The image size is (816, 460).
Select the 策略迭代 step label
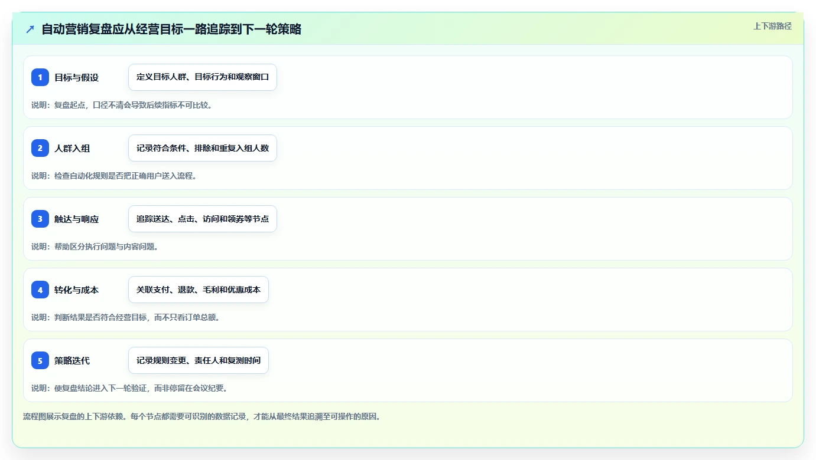pyautogui.click(x=72, y=360)
